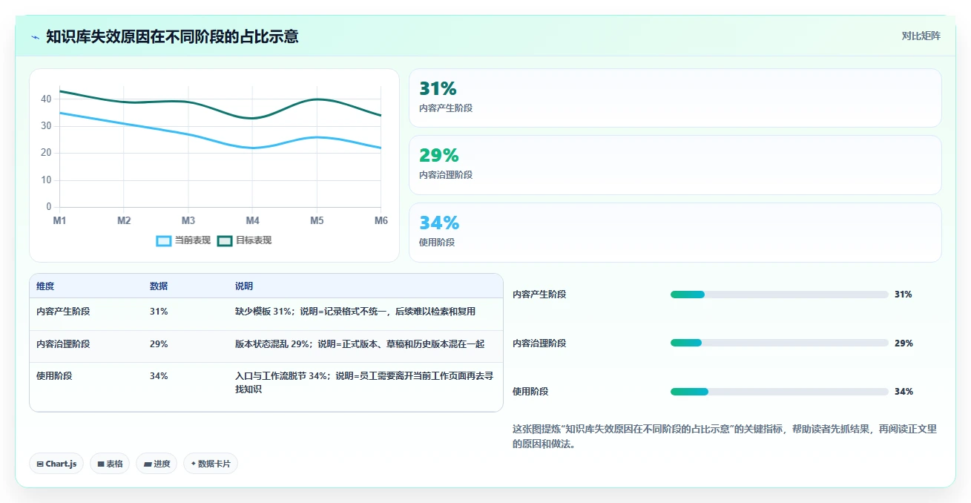Click the 表格 tag icon
The width and height of the screenshot is (971, 503).
pos(101,464)
